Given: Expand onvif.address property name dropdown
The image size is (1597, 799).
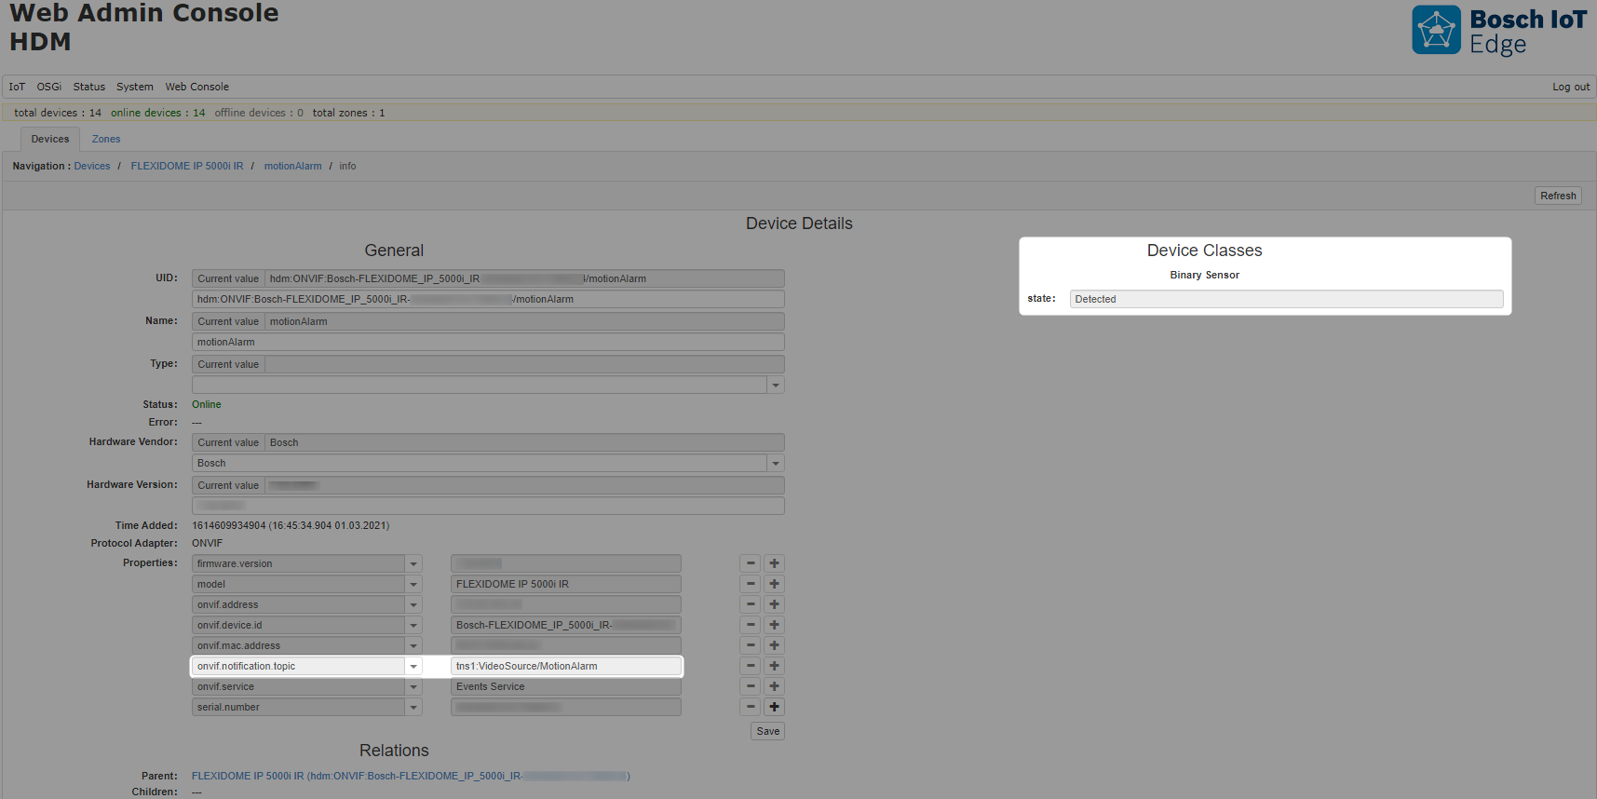Looking at the screenshot, I should click(413, 604).
